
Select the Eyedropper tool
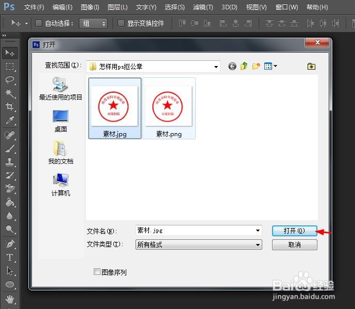pos(10,120)
